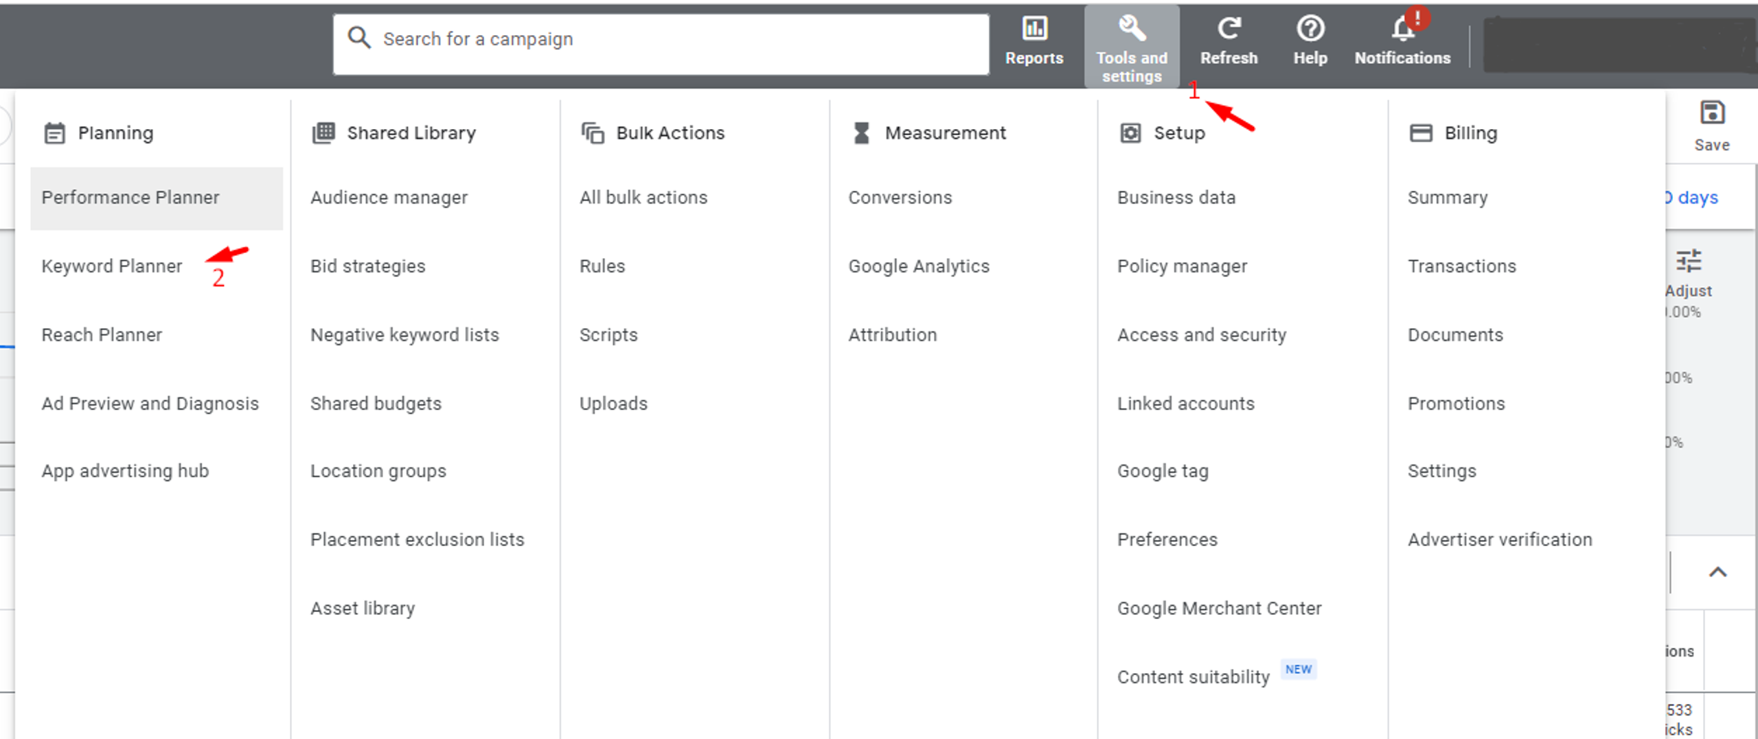Open Scripts under Bulk Actions
This screenshot has height=739, width=1758.
[608, 335]
